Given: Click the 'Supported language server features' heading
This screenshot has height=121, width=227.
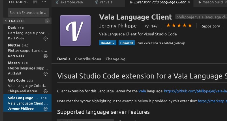Looking at the screenshot, I should point(103,112).
